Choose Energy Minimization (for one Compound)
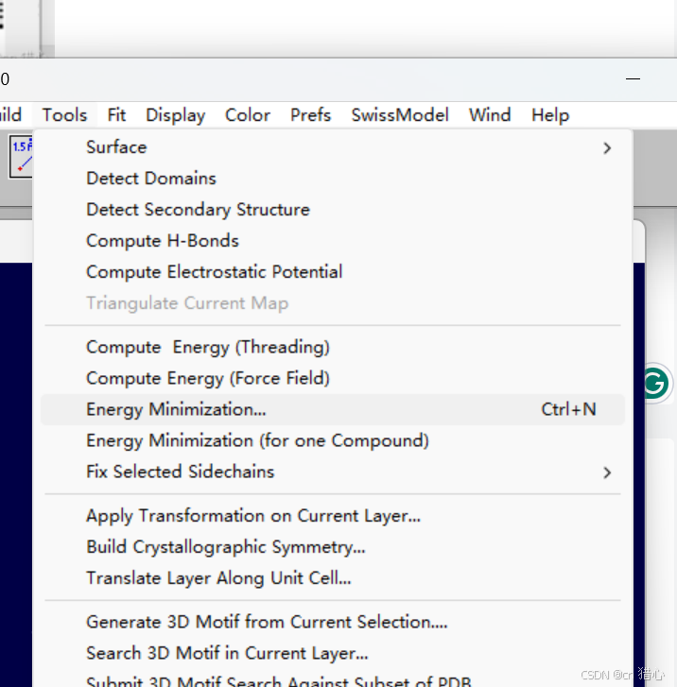 click(333, 440)
